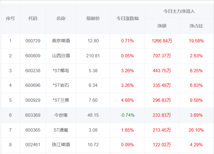The image size is (214, 154).
Task: Select the 6.34 price cell
Action: coord(93,85)
